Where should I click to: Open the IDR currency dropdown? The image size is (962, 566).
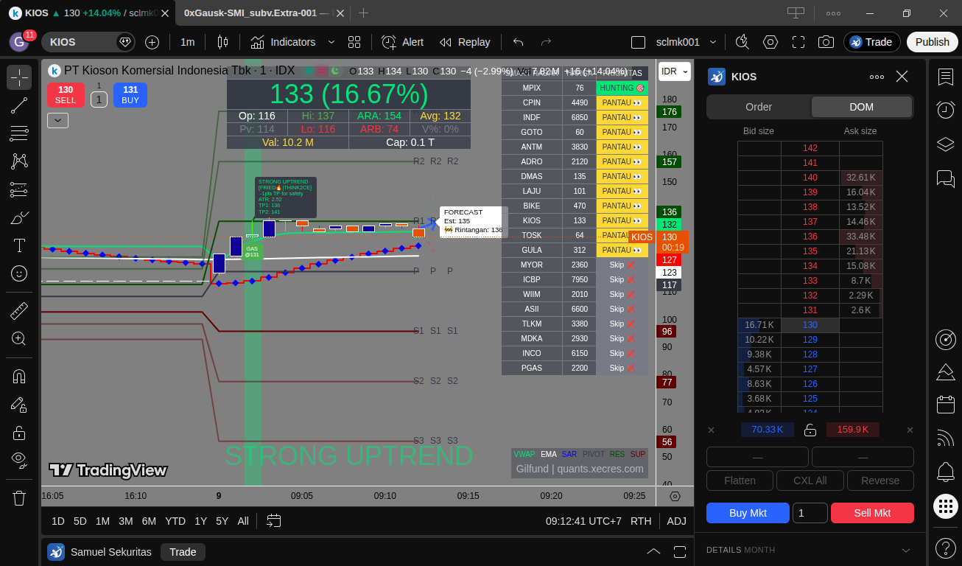click(x=674, y=71)
